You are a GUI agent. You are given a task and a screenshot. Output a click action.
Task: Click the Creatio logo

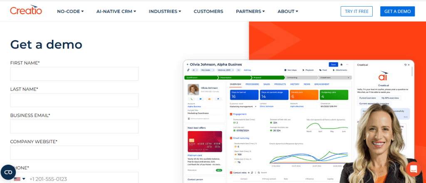(26, 10)
